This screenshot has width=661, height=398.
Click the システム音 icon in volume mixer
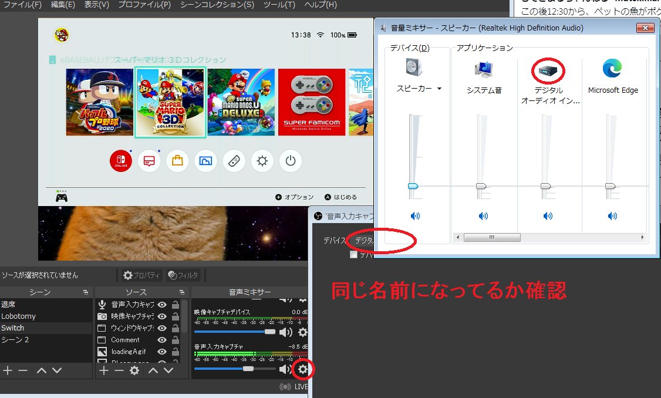(x=484, y=69)
